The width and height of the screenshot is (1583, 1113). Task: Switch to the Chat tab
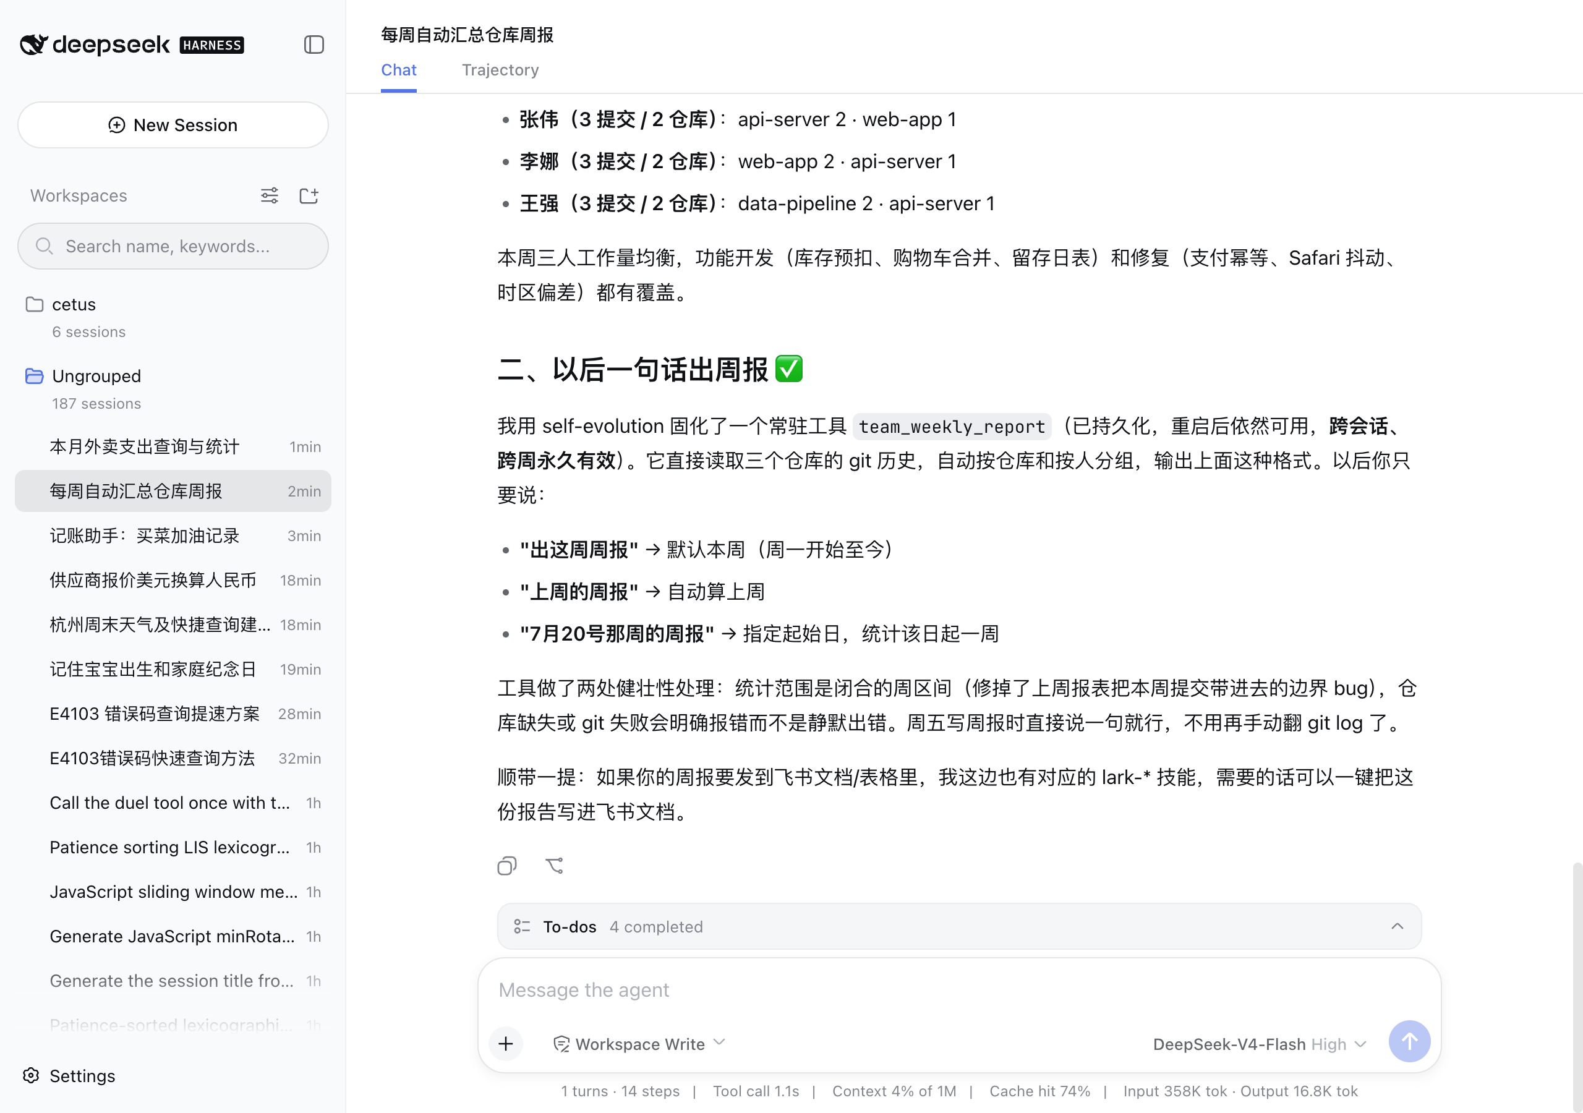coord(398,70)
